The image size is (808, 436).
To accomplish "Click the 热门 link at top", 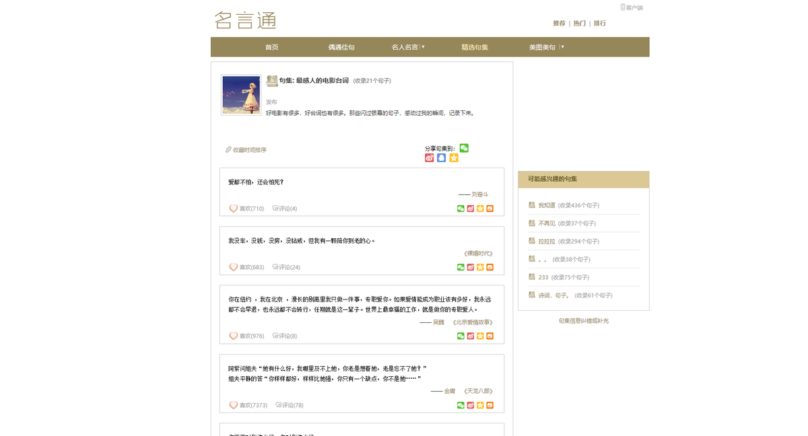I will pos(580,23).
